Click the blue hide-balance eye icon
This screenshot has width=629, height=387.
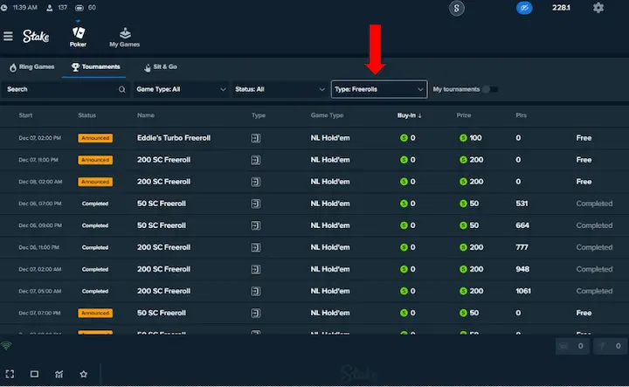(524, 8)
